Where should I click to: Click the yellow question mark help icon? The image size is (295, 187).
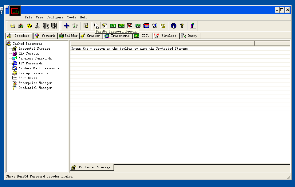[x=182, y=26]
